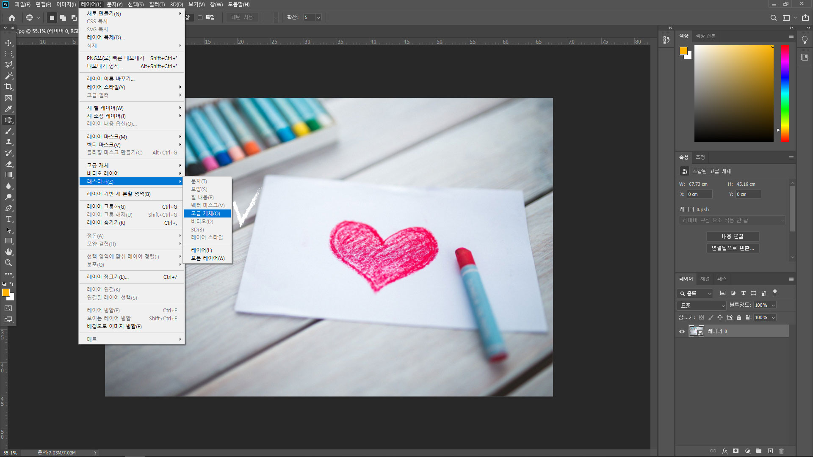Click the vertical hue spectrum slider
Image resolution: width=813 pixels, height=457 pixels.
[x=785, y=93]
